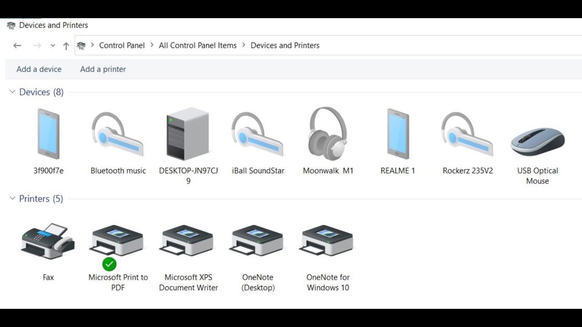Select the DESKTOP-JN97CJ9 computer icon

[188, 134]
